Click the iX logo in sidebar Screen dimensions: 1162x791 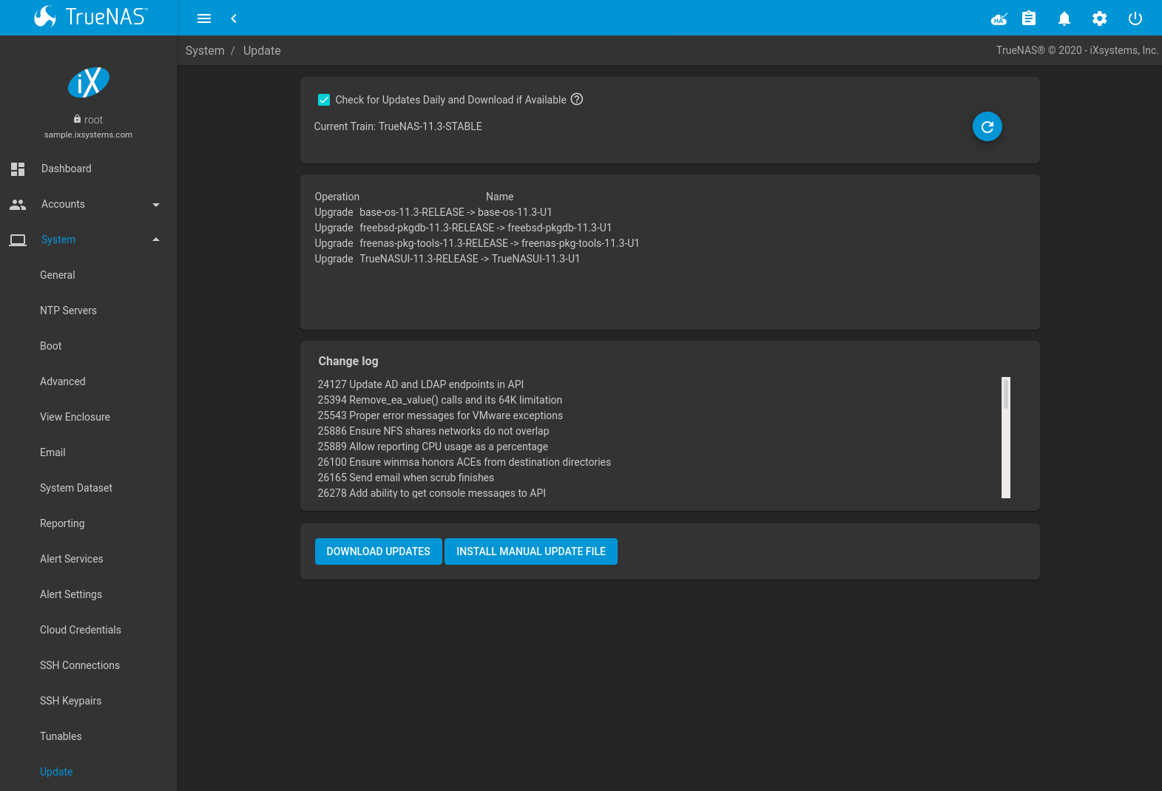(x=89, y=82)
